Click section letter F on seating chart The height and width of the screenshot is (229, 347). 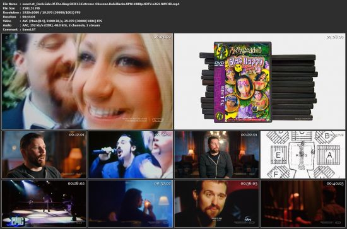pyautogui.click(x=276, y=174)
